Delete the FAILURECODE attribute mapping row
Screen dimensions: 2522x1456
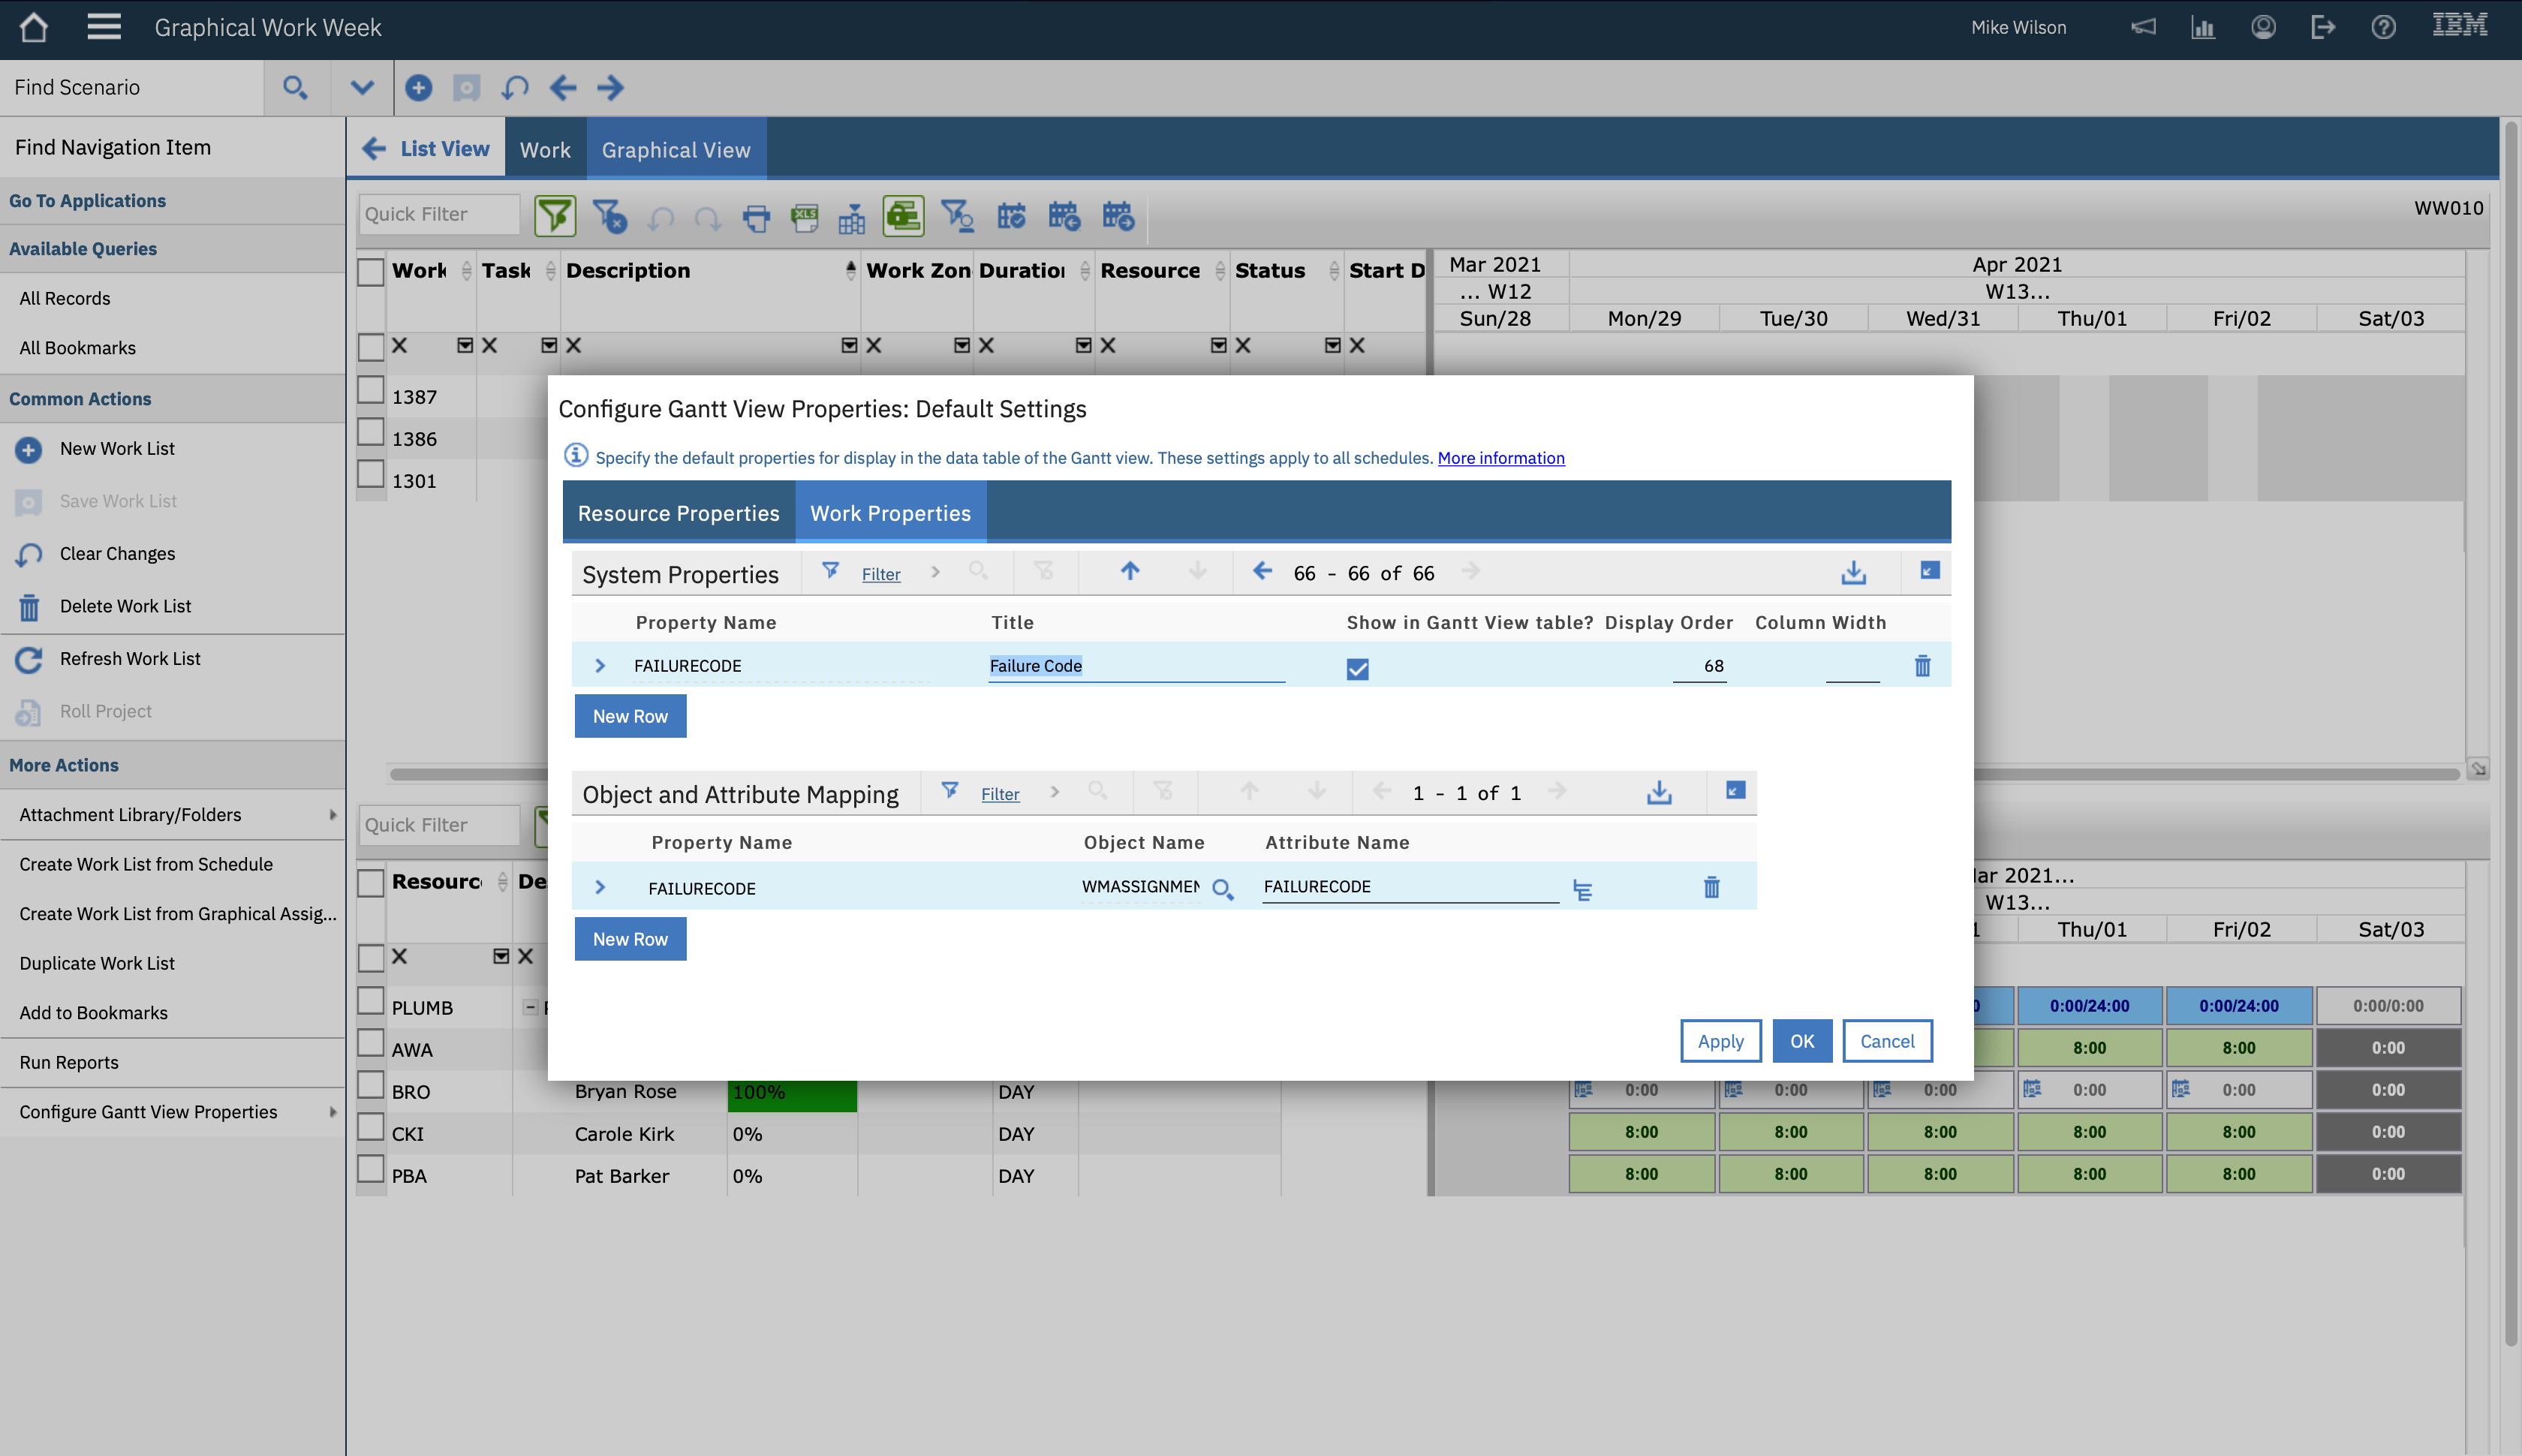[x=1711, y=888]
